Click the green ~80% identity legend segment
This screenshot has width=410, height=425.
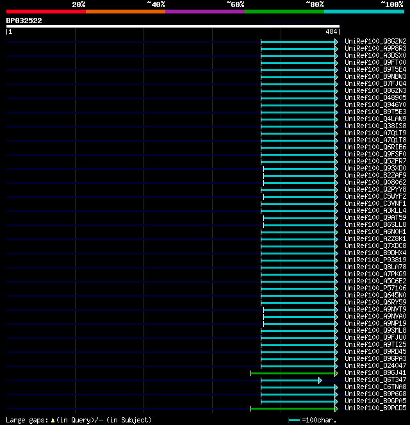click(284, 12)
